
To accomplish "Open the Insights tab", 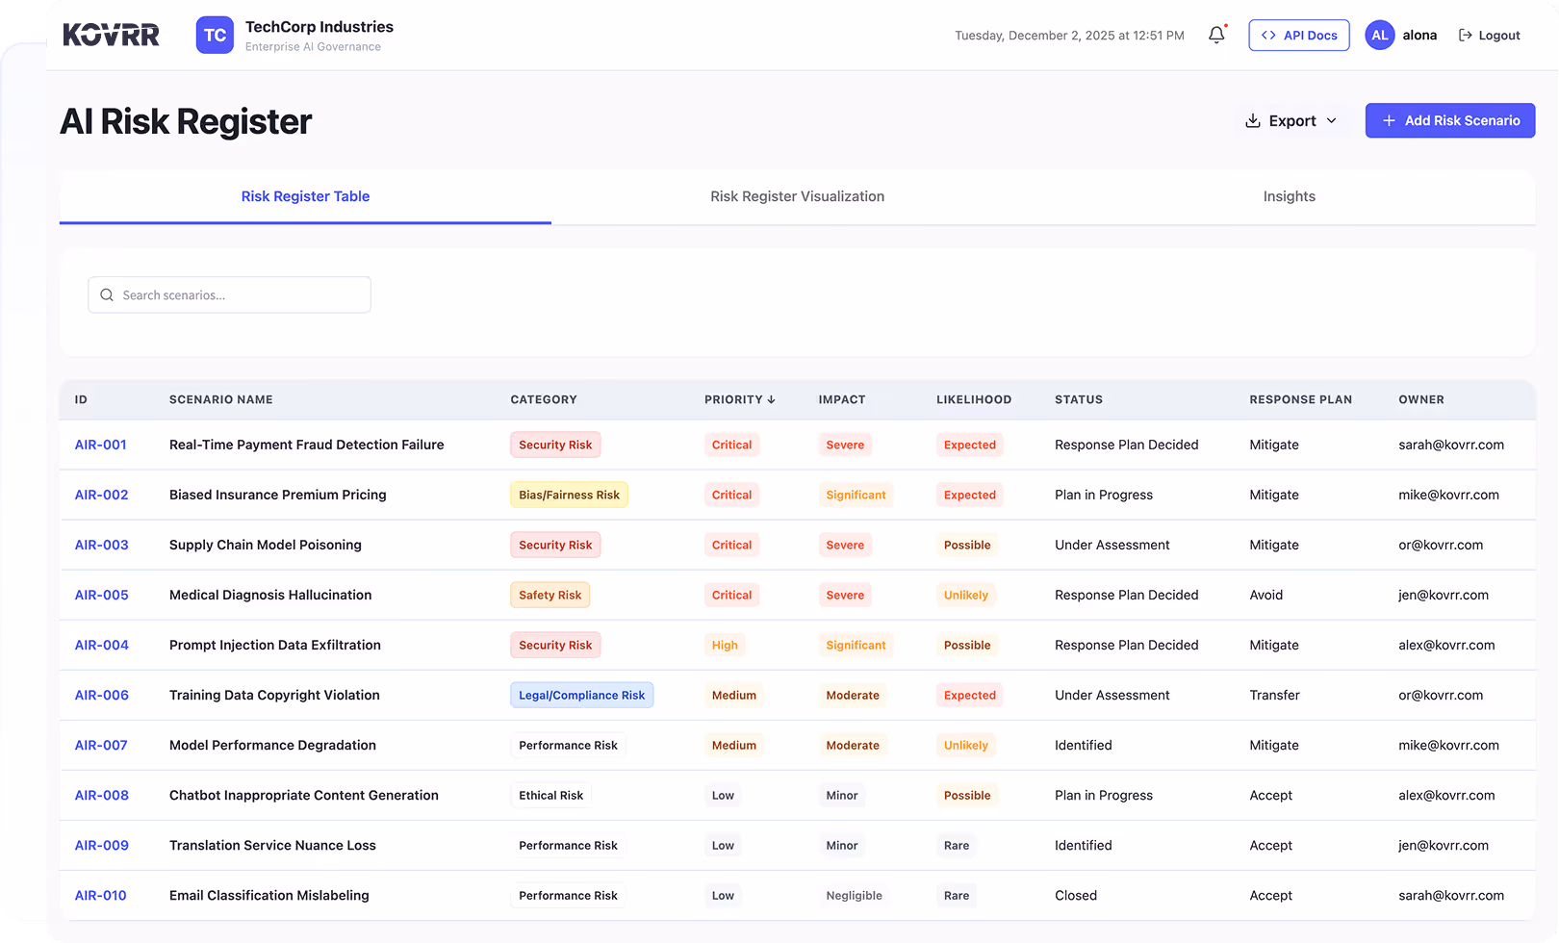I will click(x=1290, y=196).
